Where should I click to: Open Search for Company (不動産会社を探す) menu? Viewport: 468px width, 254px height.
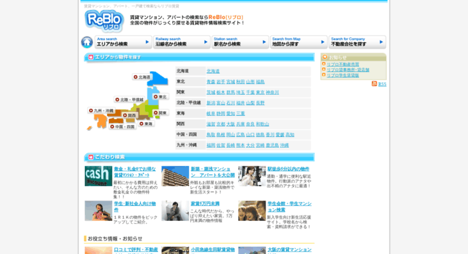(357, 42)
